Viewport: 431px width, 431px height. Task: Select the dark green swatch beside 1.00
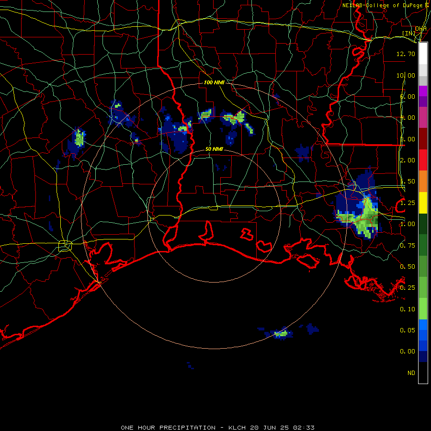pos(423,224)
